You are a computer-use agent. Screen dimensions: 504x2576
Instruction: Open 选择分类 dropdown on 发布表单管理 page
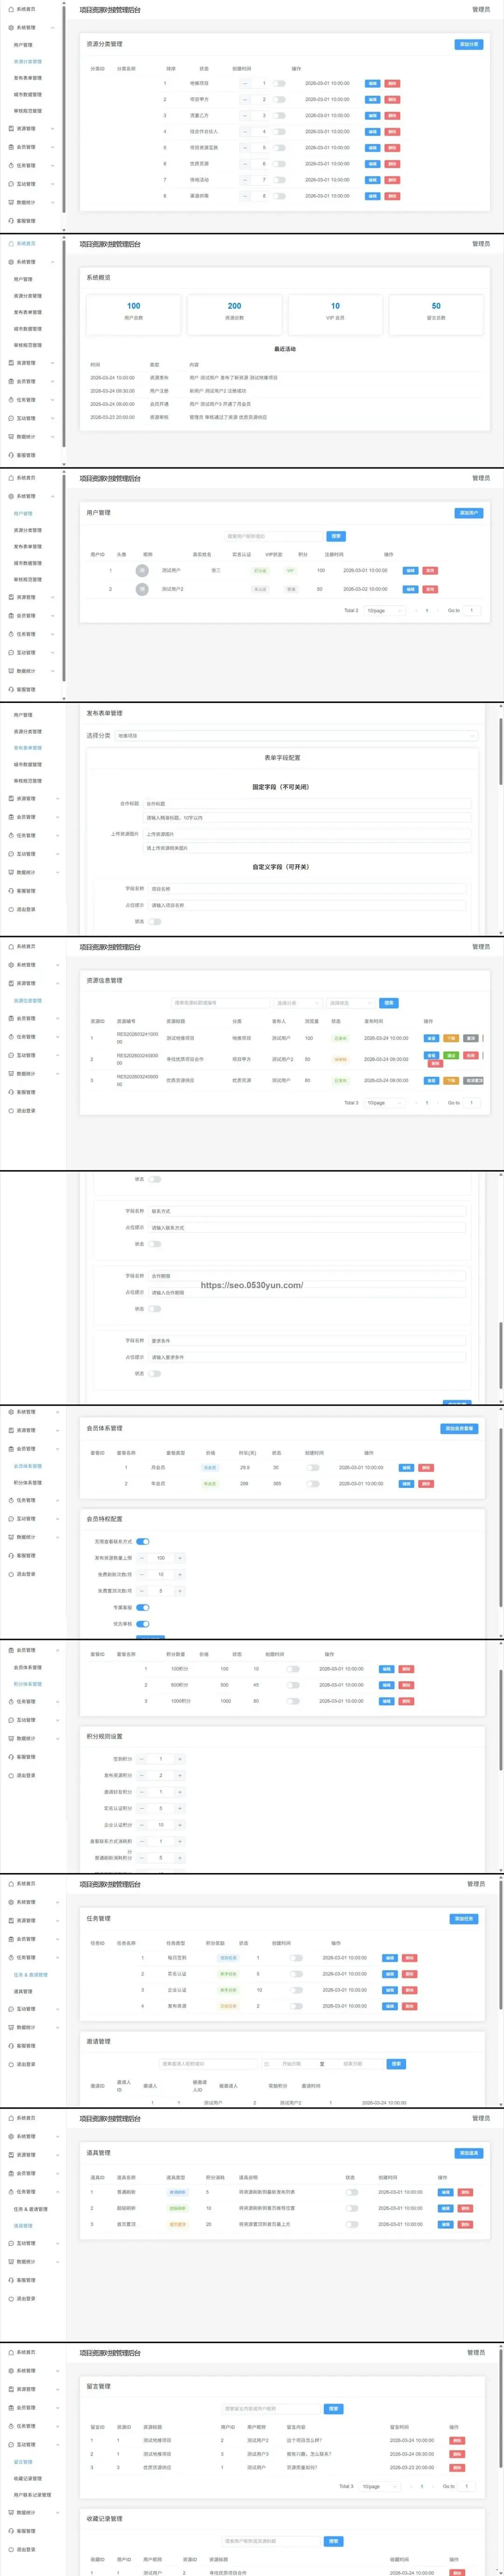pyautogui.click(x=296, y=735)
